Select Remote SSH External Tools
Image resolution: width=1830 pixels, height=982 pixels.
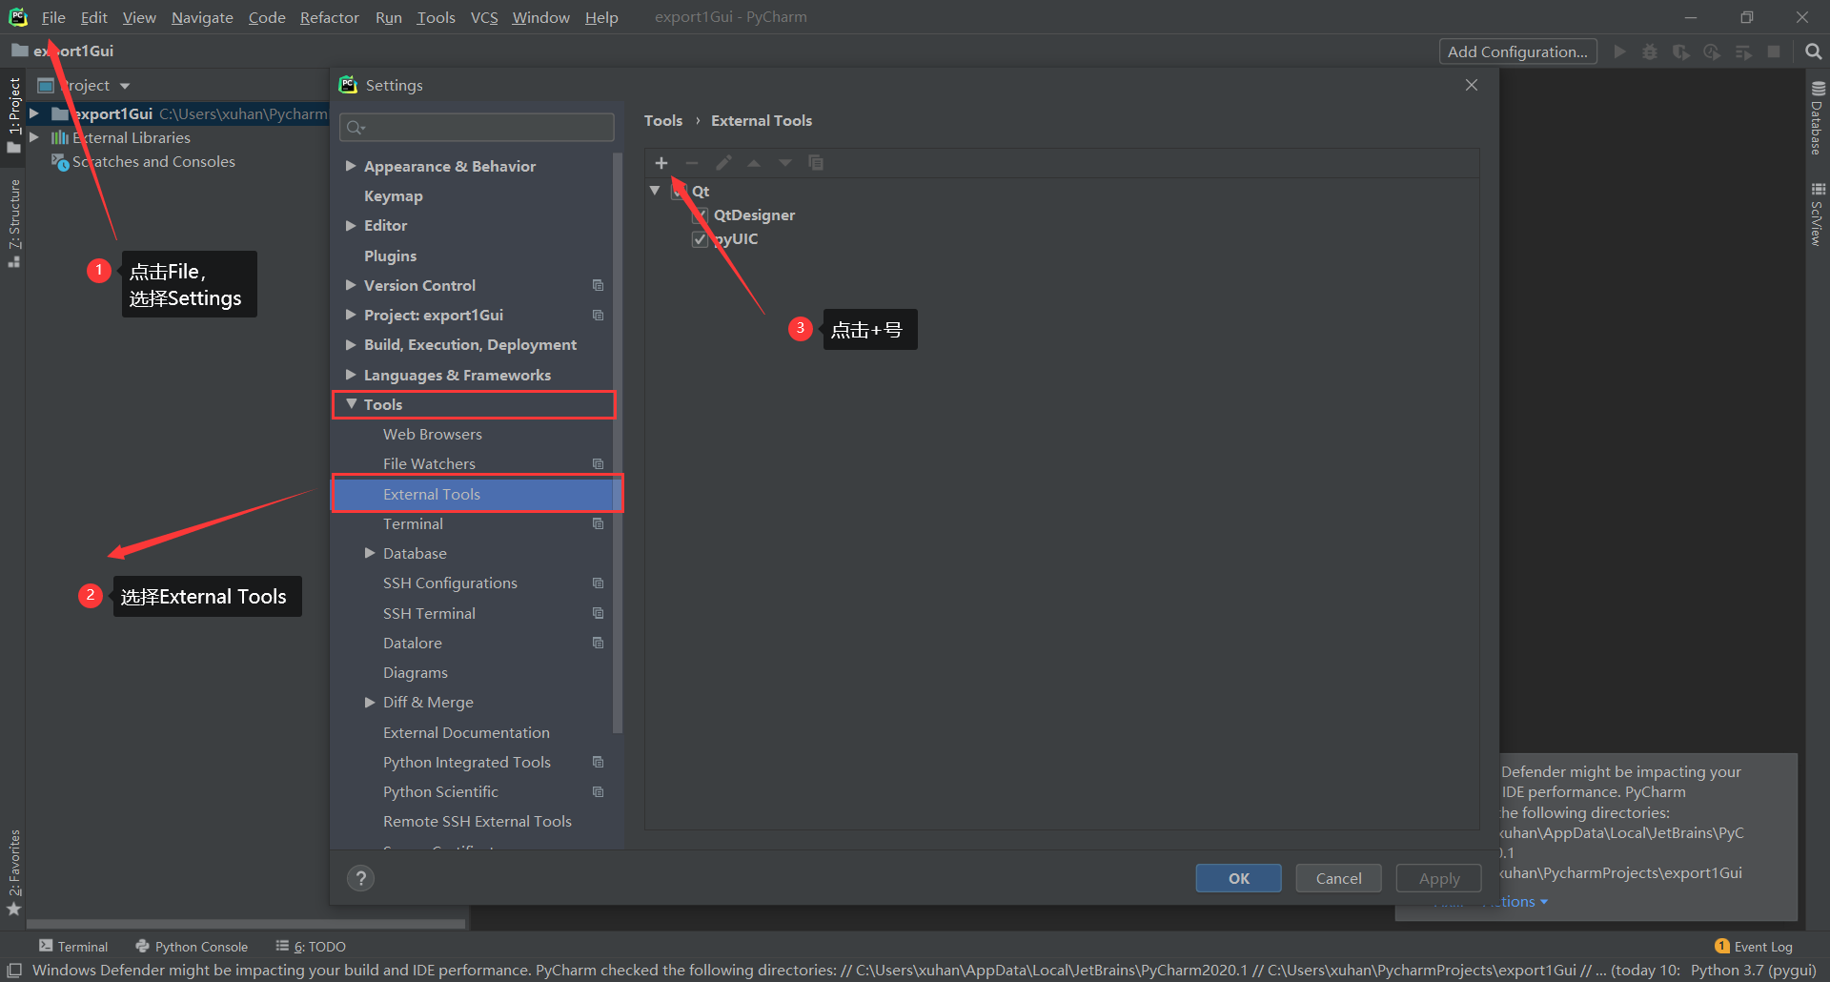coord(477,821)
